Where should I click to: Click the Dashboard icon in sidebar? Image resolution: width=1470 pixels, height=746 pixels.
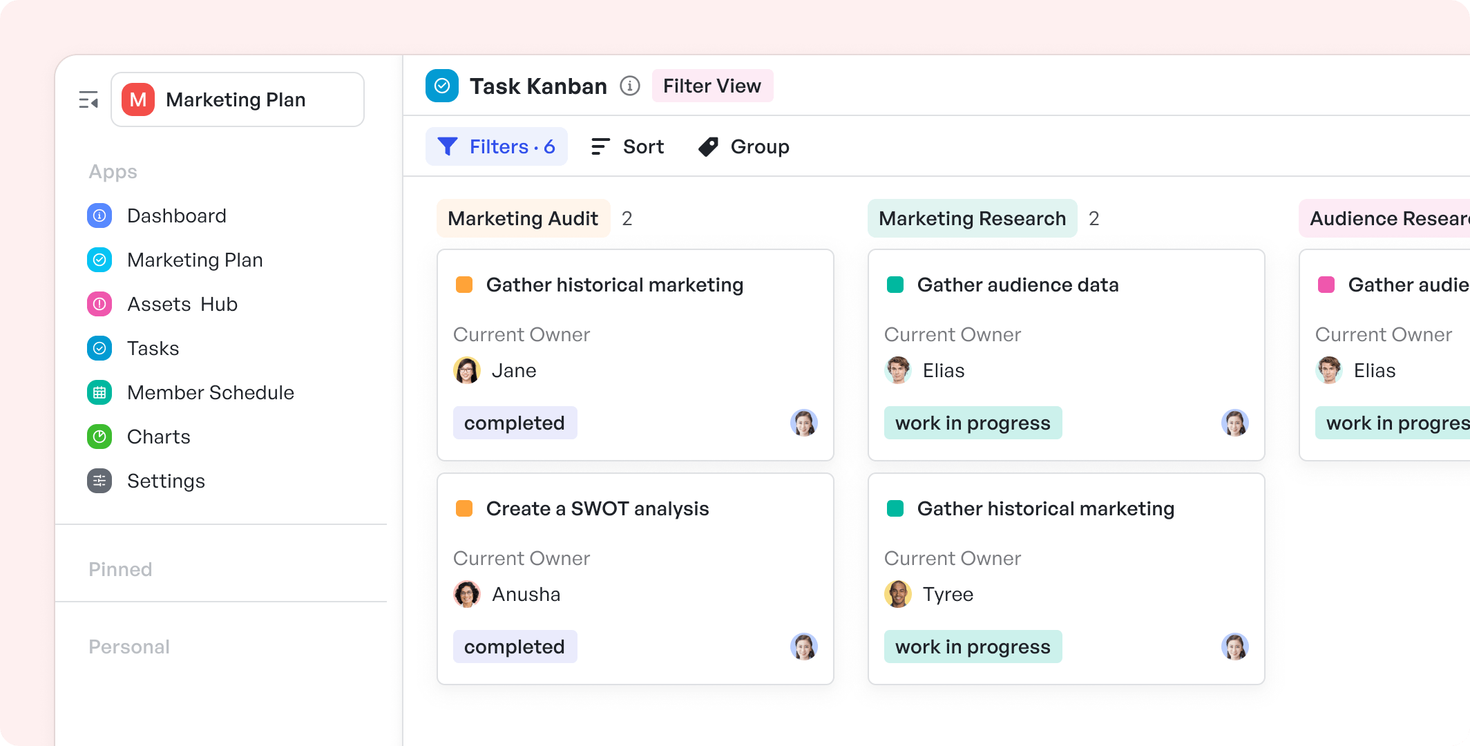99,216
